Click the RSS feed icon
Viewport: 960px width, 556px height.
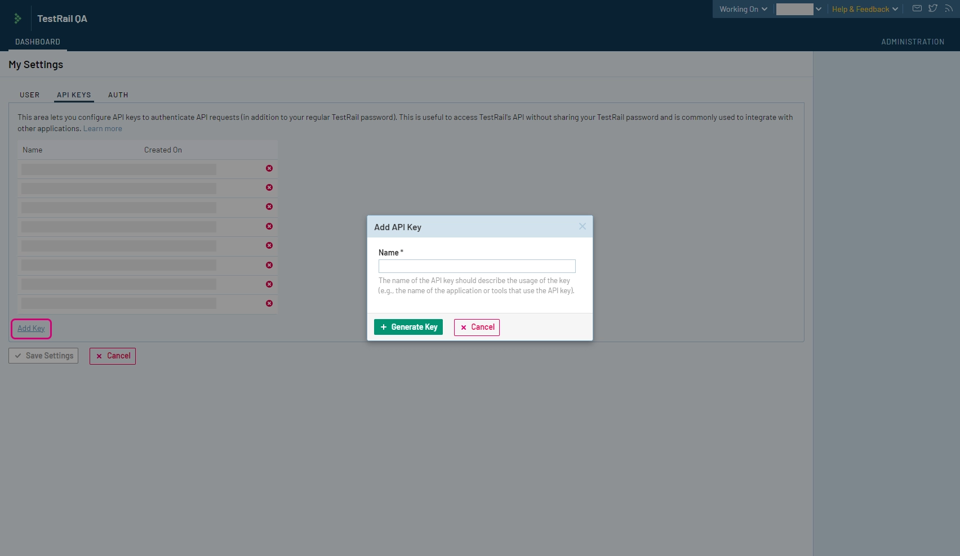pyautogui.click(x=949, y=8)
